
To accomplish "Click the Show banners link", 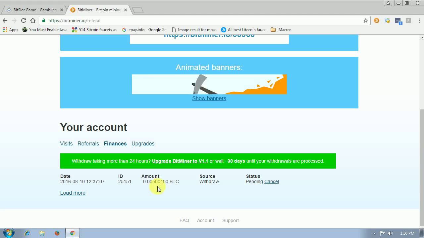I will coord(209,98).
